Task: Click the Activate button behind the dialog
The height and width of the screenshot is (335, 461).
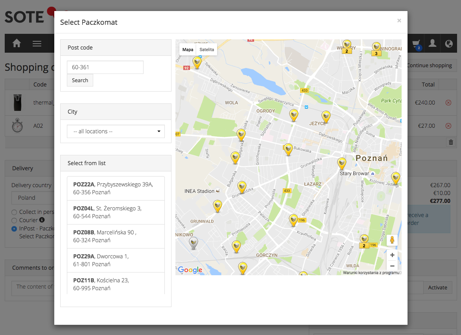Action: pos(437,287)
